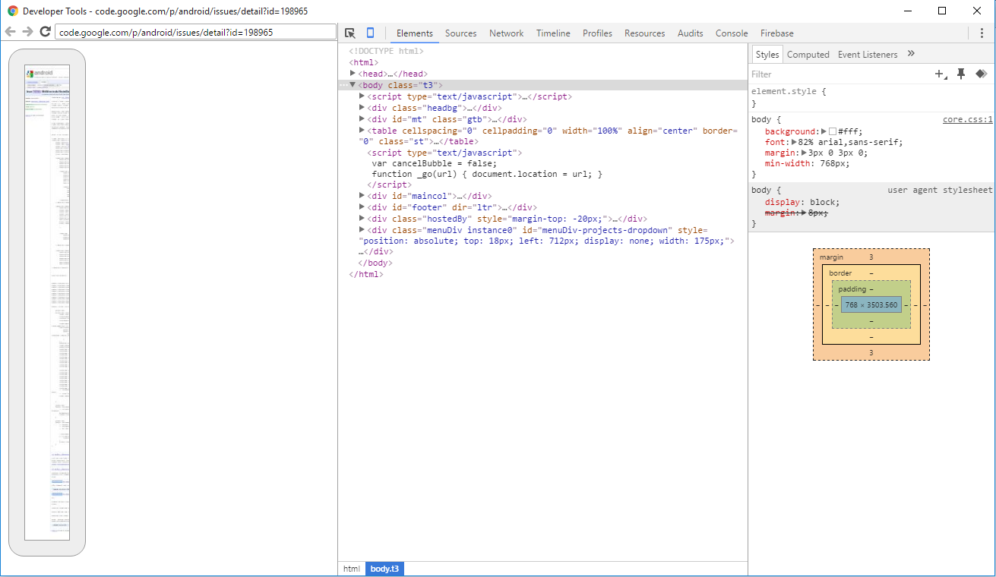Activate the inspect element picker tool
Viewport: 996px width, 577px height.
350,33
